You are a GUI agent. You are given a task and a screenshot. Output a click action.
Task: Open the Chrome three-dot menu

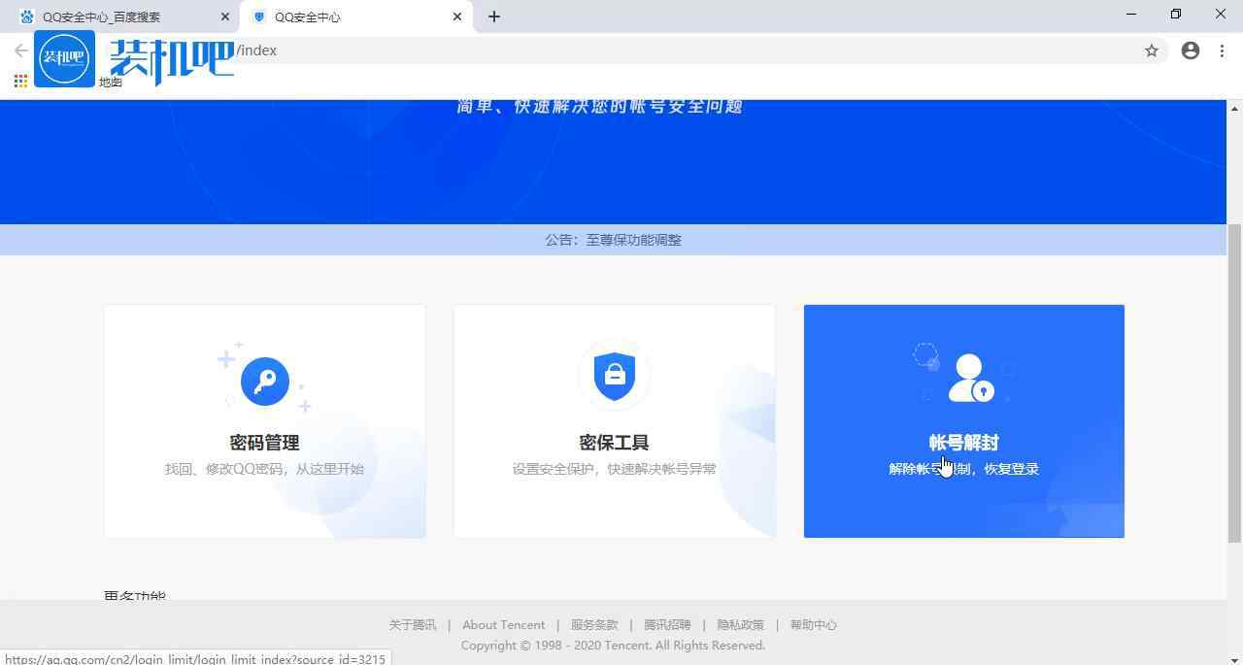pos(1222,50)
